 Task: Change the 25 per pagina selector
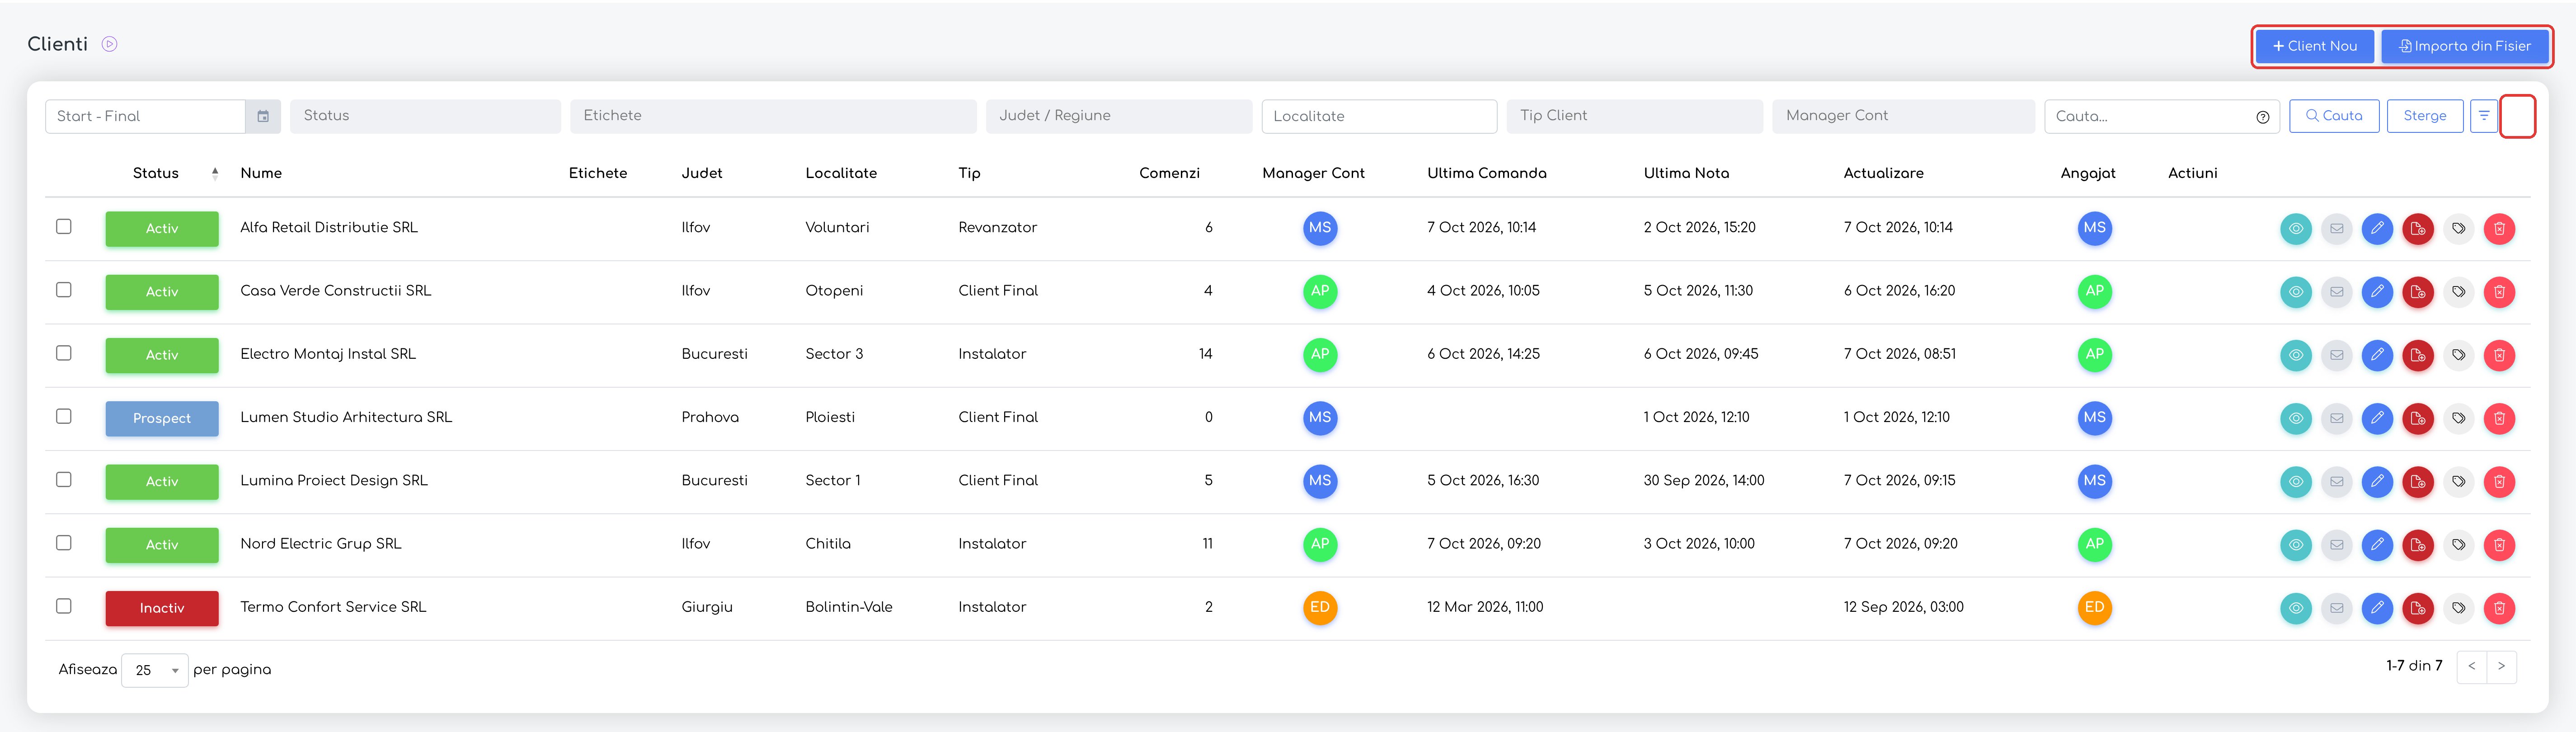coord(155,670)
